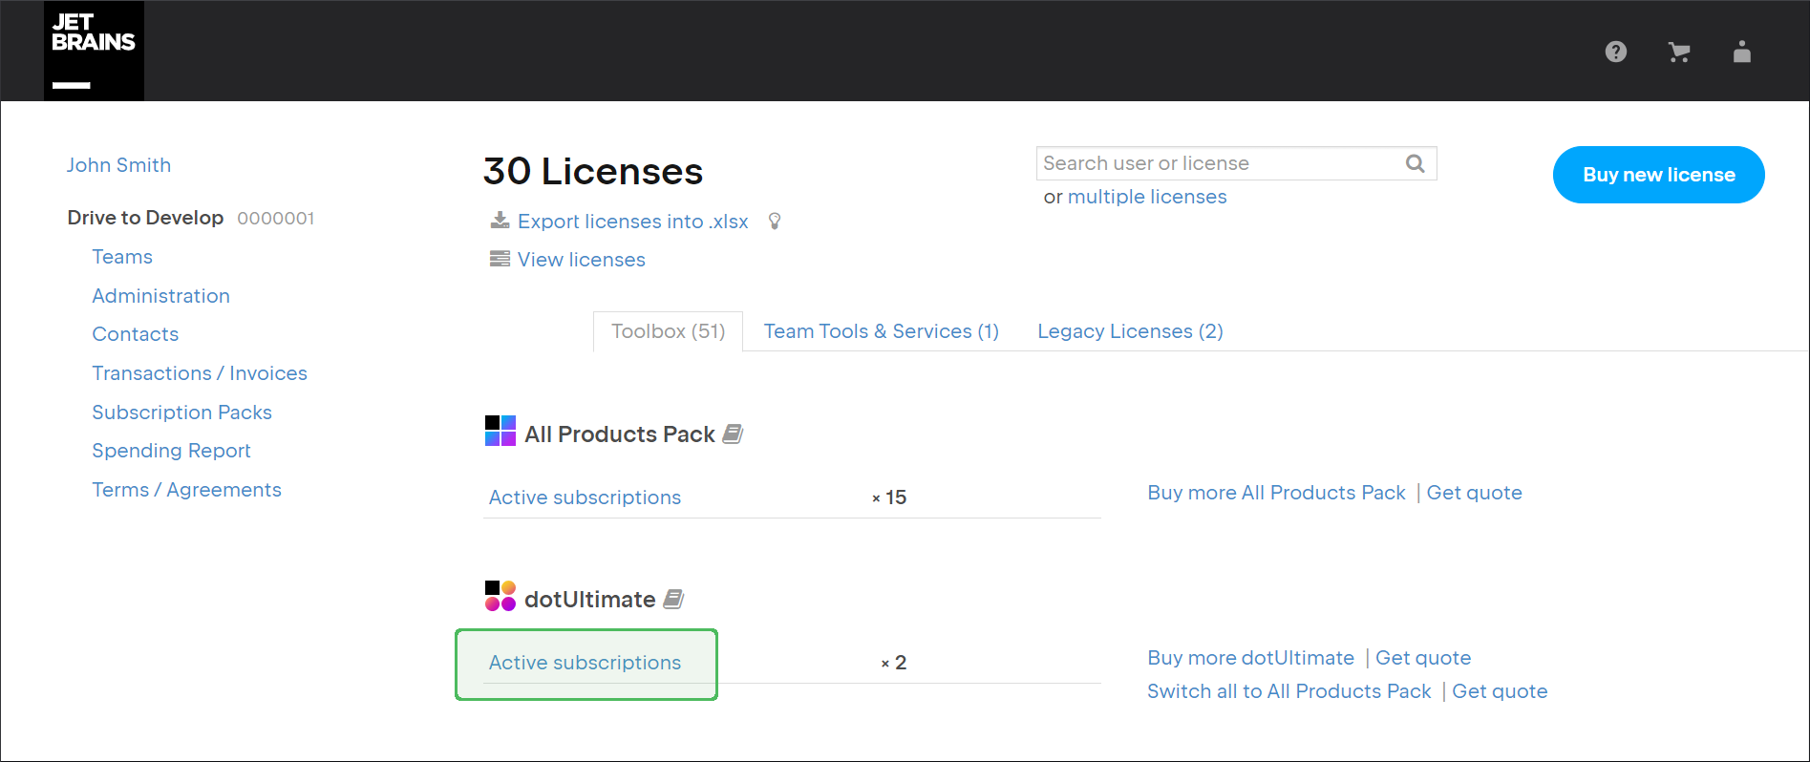Select the Drive to Develop organization
The height and width of the screenshot is (762, 1810).
145,218
